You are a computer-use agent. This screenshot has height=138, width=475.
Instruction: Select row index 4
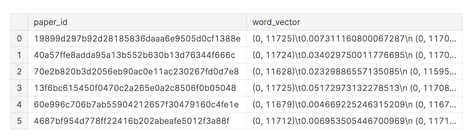pyautogui.click(x=19, y=105)
